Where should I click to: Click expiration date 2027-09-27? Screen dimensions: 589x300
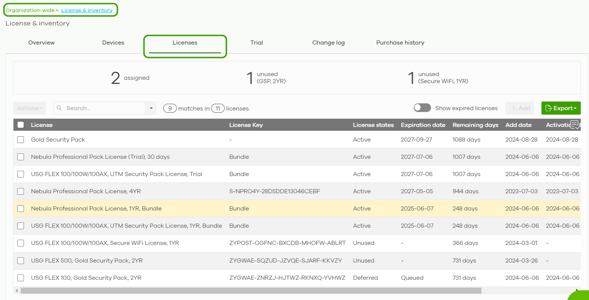pyautogui.click(x=416, y=140)
